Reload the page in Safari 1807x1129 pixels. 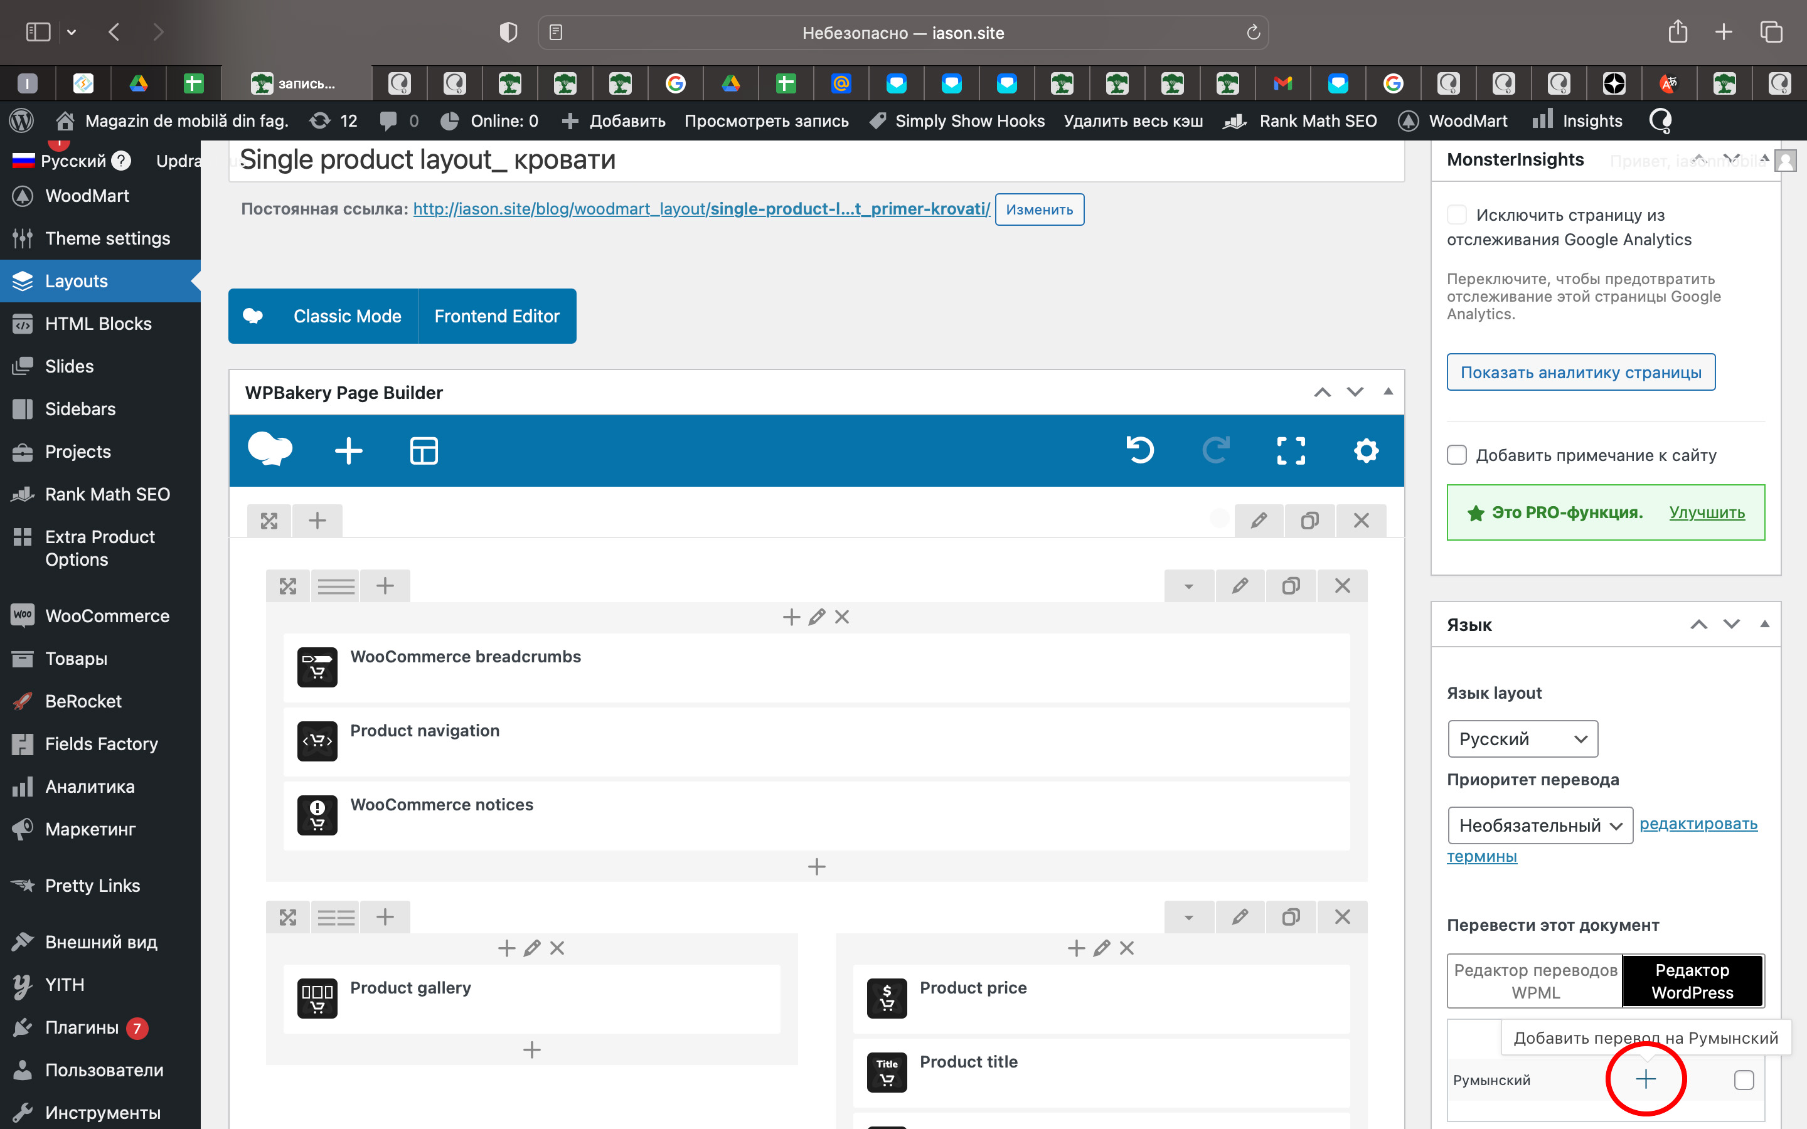pyautogui.click(x=1254, y=32)
